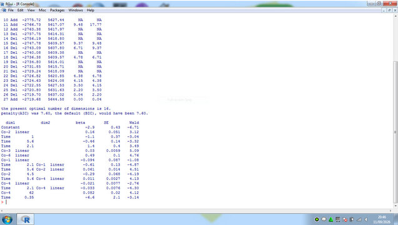Screen dimensions: 398x225
Task: Click the 'SE' column header
Action: 106,122
